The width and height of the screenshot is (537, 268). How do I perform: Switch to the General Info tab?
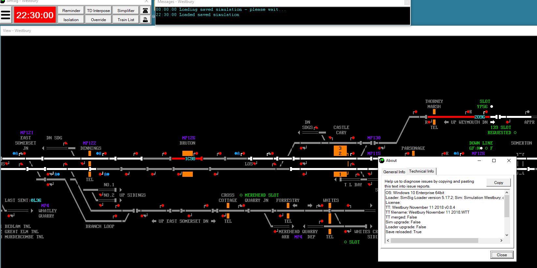pyautogui.click(x=394, y=172)
